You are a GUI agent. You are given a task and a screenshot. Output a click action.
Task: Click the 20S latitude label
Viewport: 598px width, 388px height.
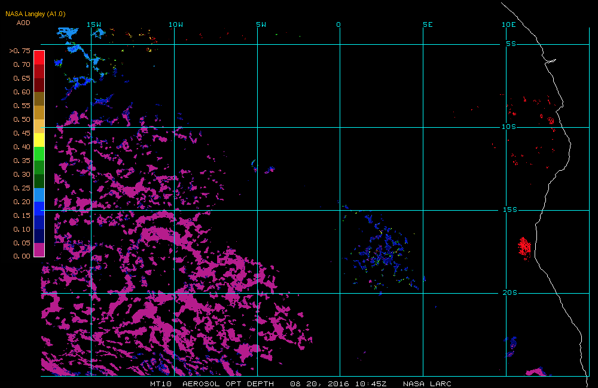(x=510, y=292)
